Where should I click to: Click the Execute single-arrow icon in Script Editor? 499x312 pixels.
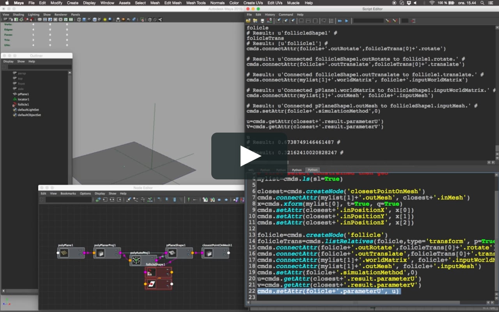coord(347,21)
